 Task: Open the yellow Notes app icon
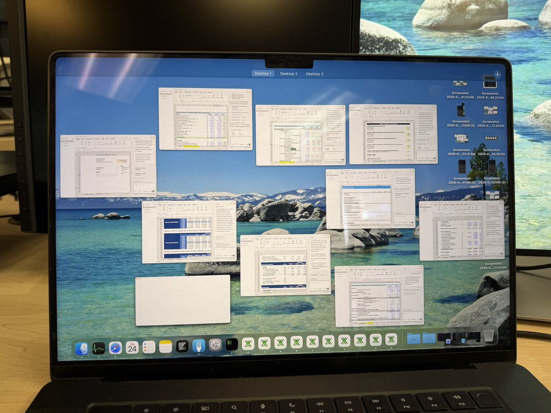pyautogui.click(x=166, y=346)
